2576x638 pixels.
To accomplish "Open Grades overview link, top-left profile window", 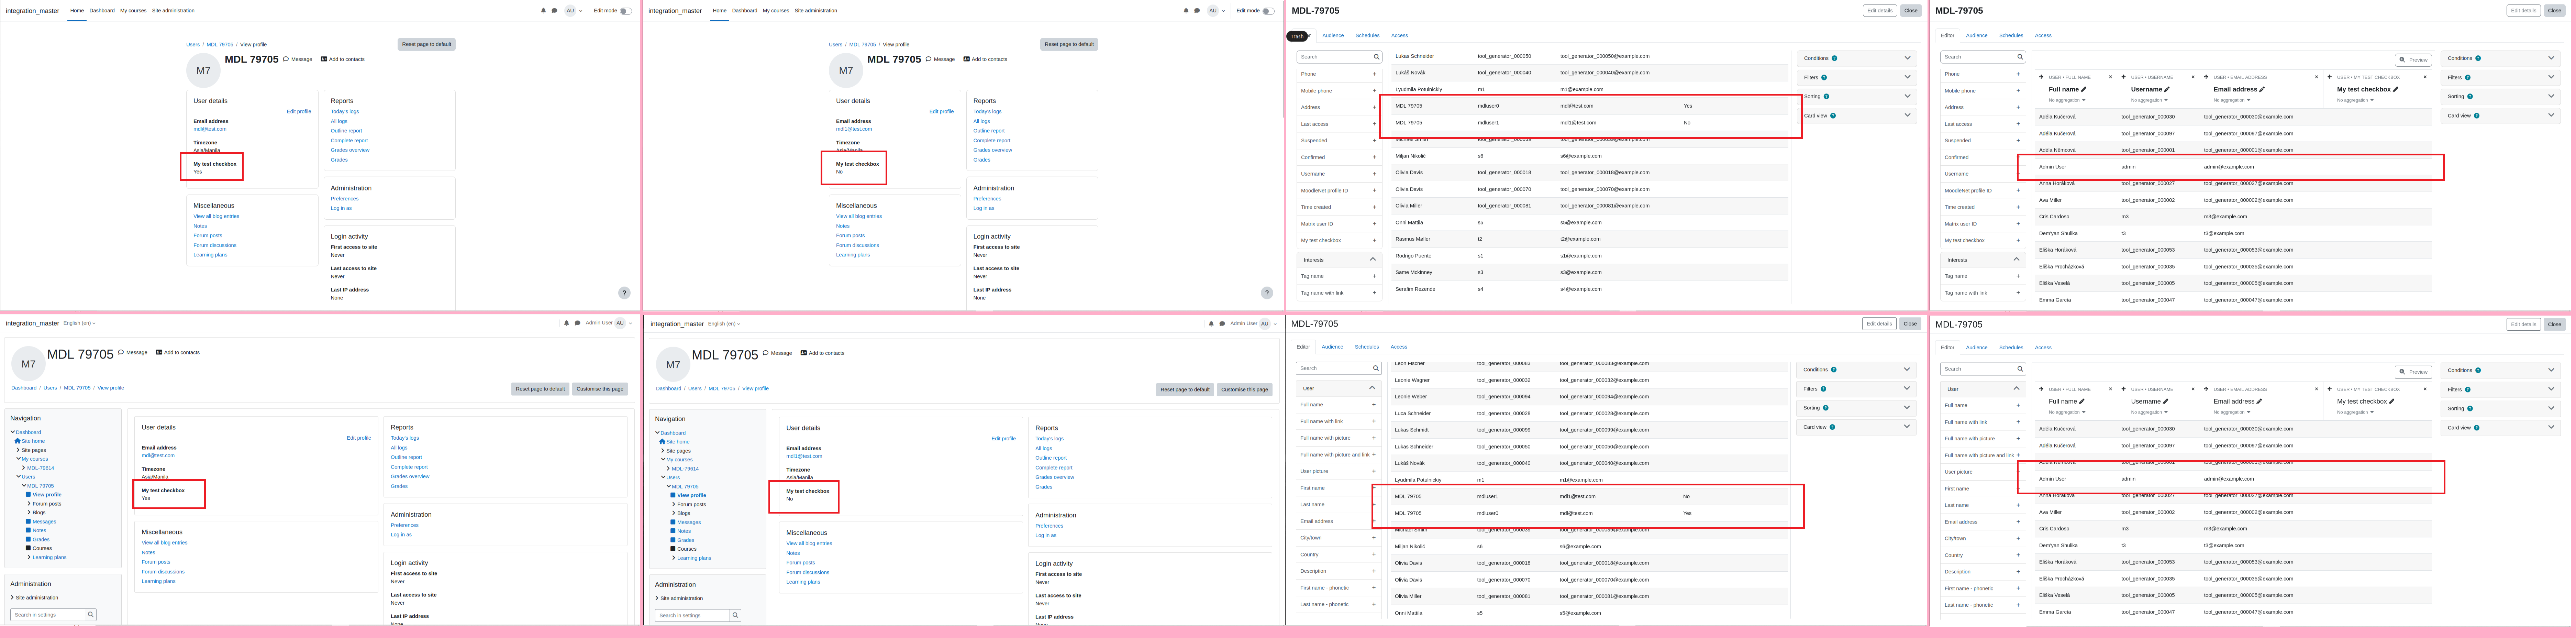I will (x=350, y=150).
